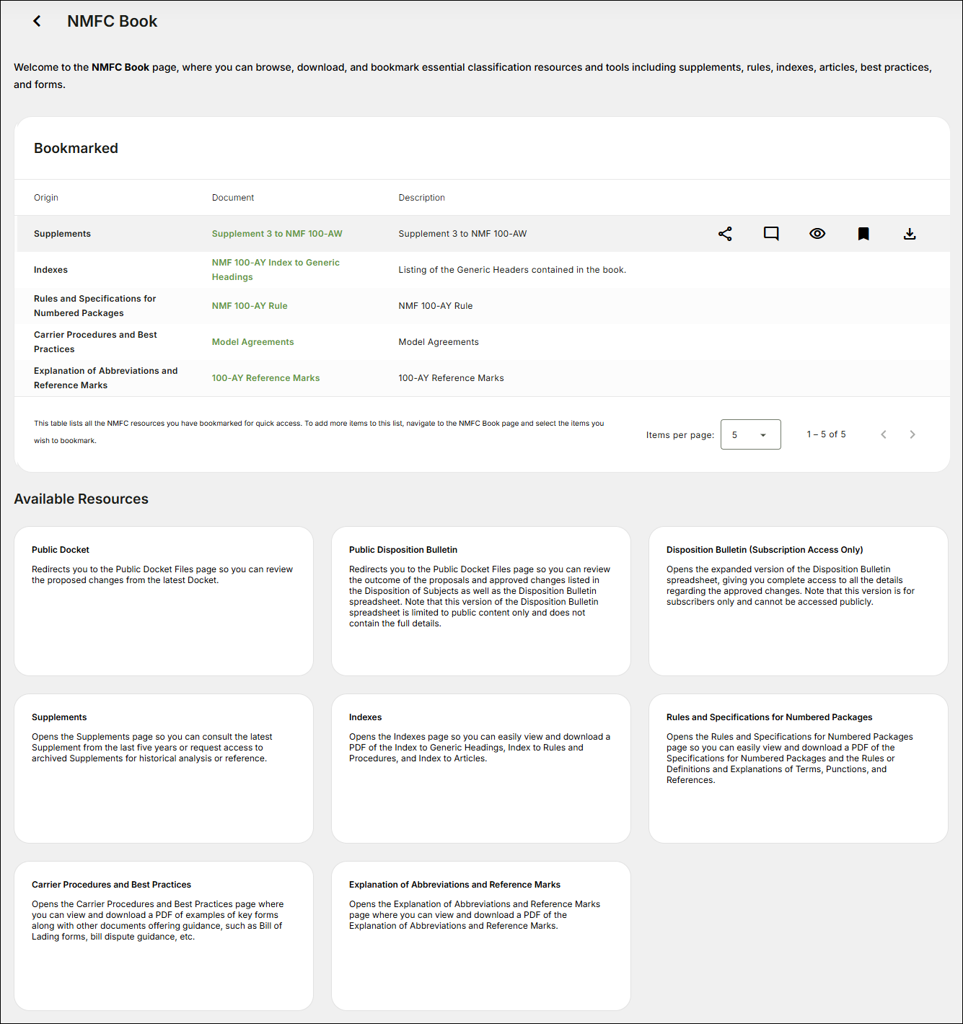963x1024 pixels.
Task: Open Disposition Bulletin (Subscription Access Only) card
Action: 799,600
